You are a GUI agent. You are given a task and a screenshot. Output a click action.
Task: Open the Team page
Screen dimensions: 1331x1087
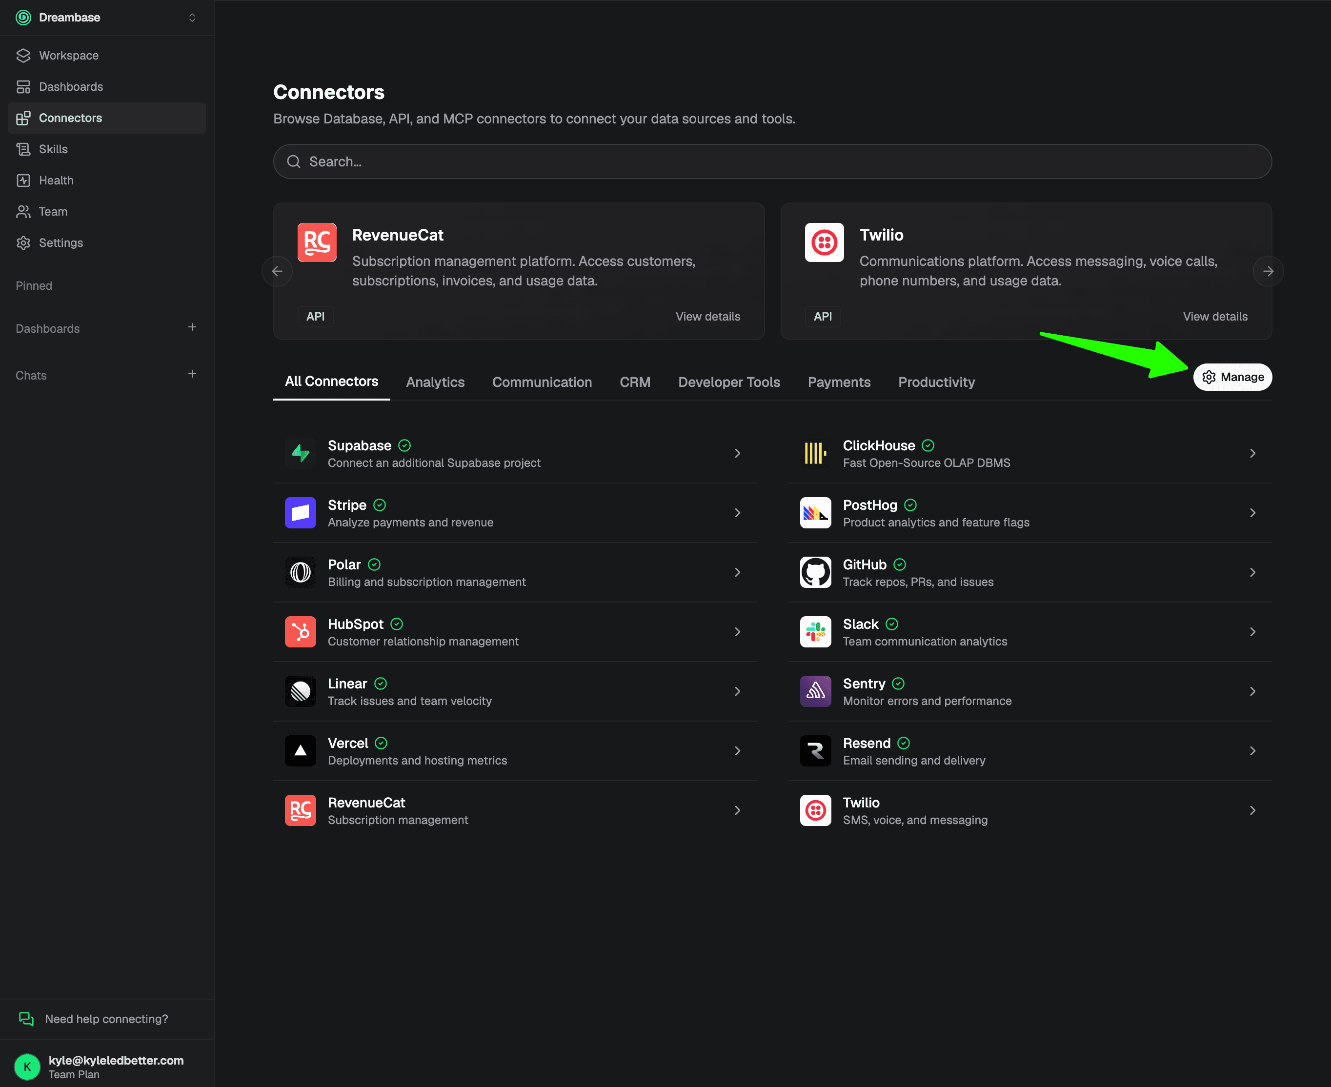(106, 212)
